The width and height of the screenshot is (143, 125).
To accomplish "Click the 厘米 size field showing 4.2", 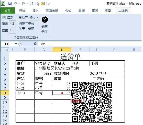I will [x=12, y=24].
